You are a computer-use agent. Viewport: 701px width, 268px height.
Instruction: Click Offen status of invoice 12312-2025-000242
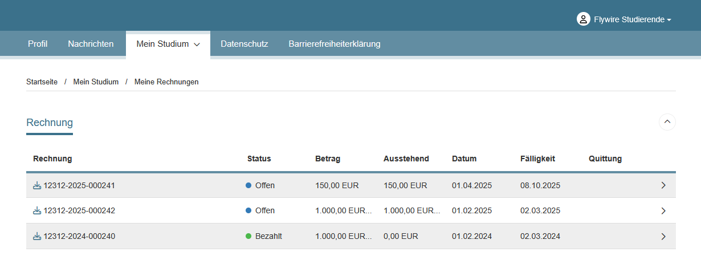265,210
